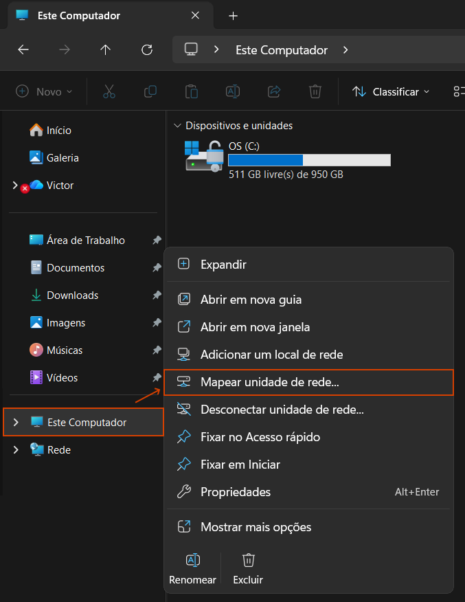Select Mapear unidade de rede option

tap(269, 382)
